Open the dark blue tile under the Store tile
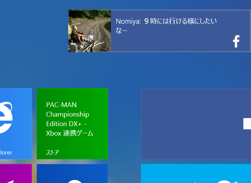This screenshot has width=251, height=183. click(x=72, y=174)
